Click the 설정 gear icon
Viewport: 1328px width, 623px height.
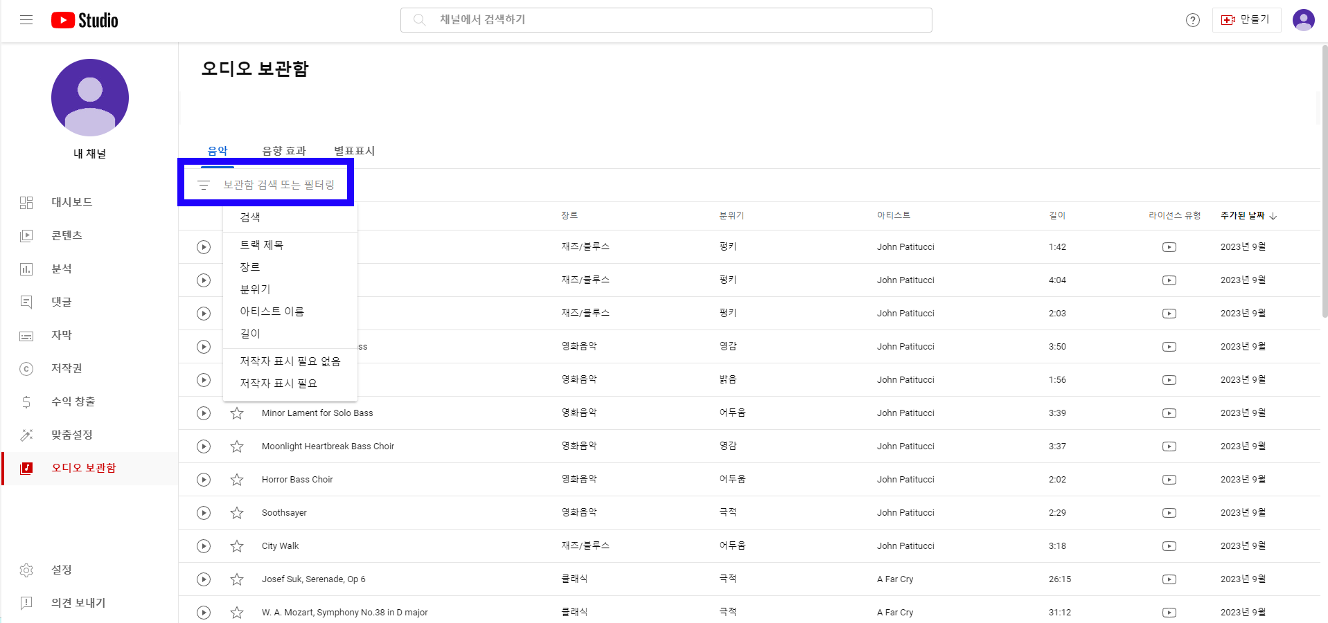(x=26, y=570)
